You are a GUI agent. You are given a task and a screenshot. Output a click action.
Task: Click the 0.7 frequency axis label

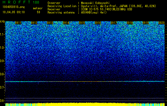2,87
